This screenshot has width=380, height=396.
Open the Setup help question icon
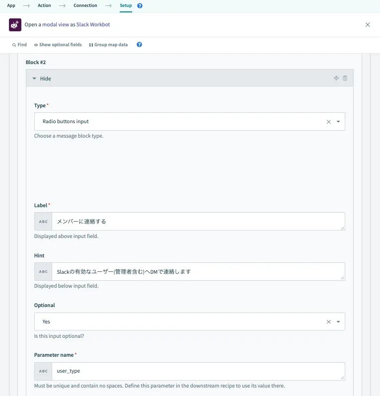click(x=140, y=5)
